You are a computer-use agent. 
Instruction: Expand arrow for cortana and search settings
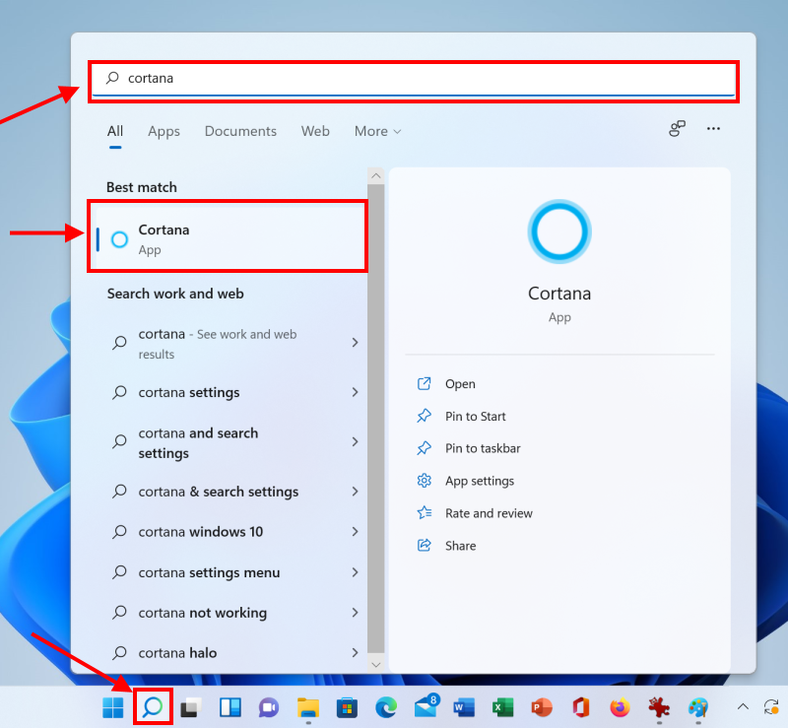pos(355,442)
